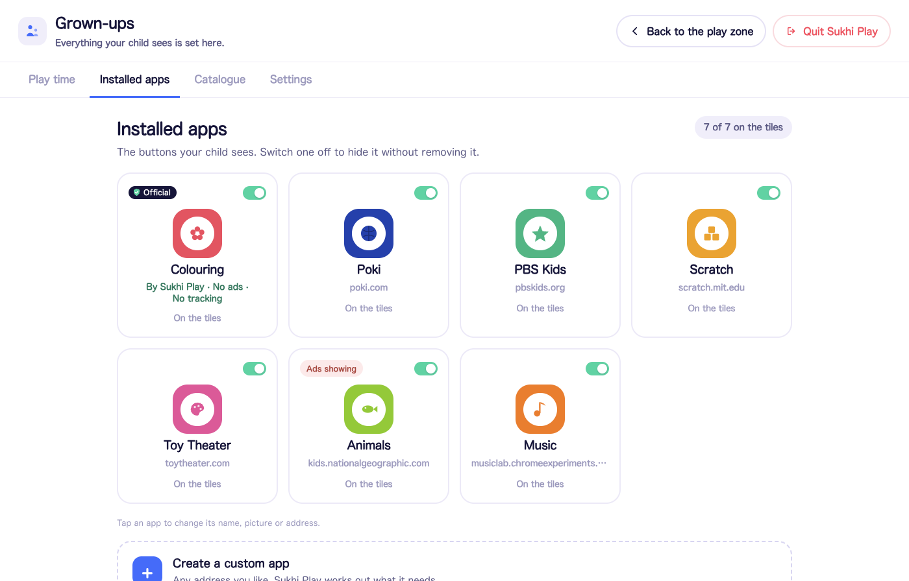
Task: Switch to the Catalogue tab
Action: click(220, 79)
